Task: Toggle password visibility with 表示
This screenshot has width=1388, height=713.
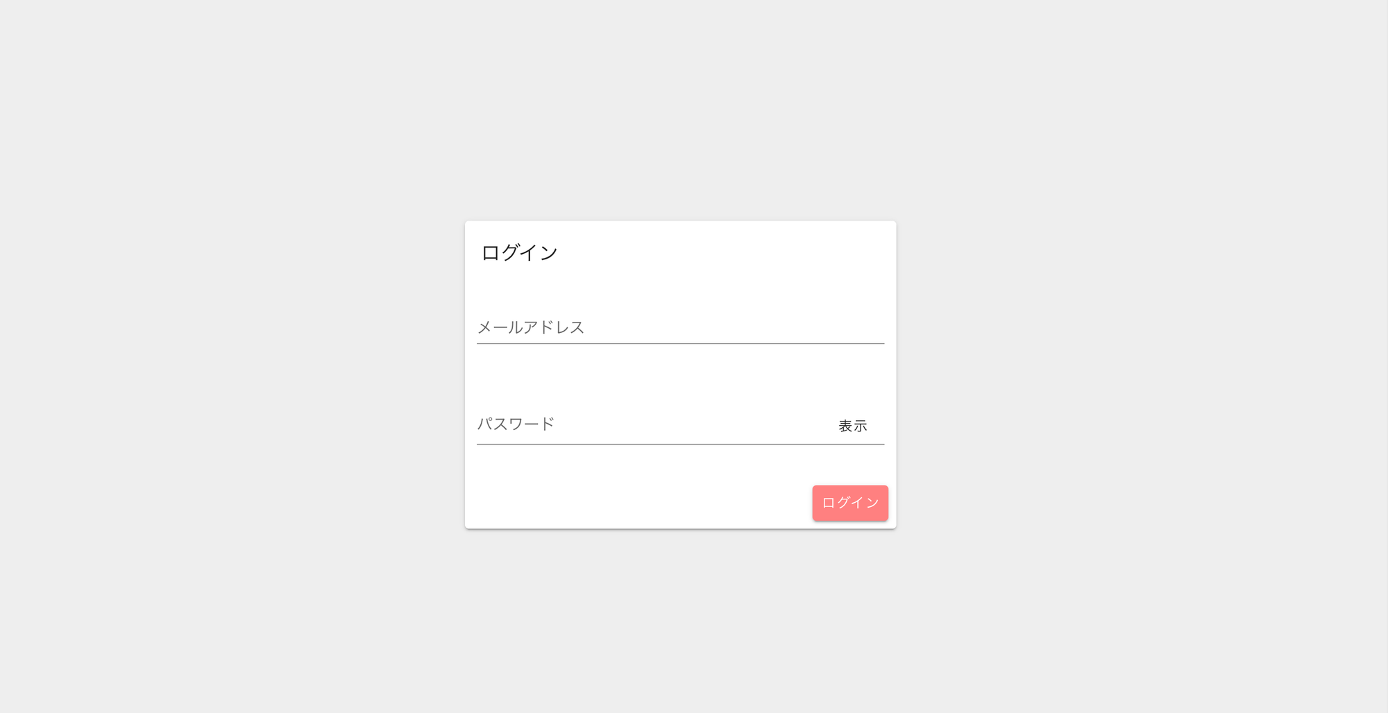Action: pos(852,426)
